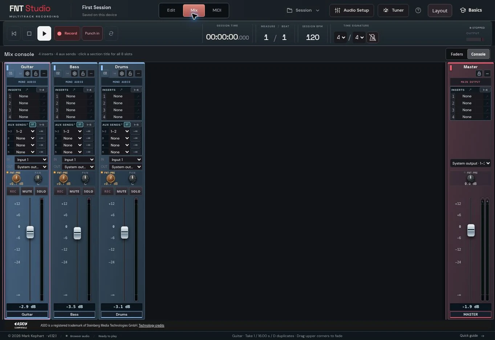Click the Master volume fader handle
Image resolution: width=495 pixels, height=340 pixels.
pos(471,230)
